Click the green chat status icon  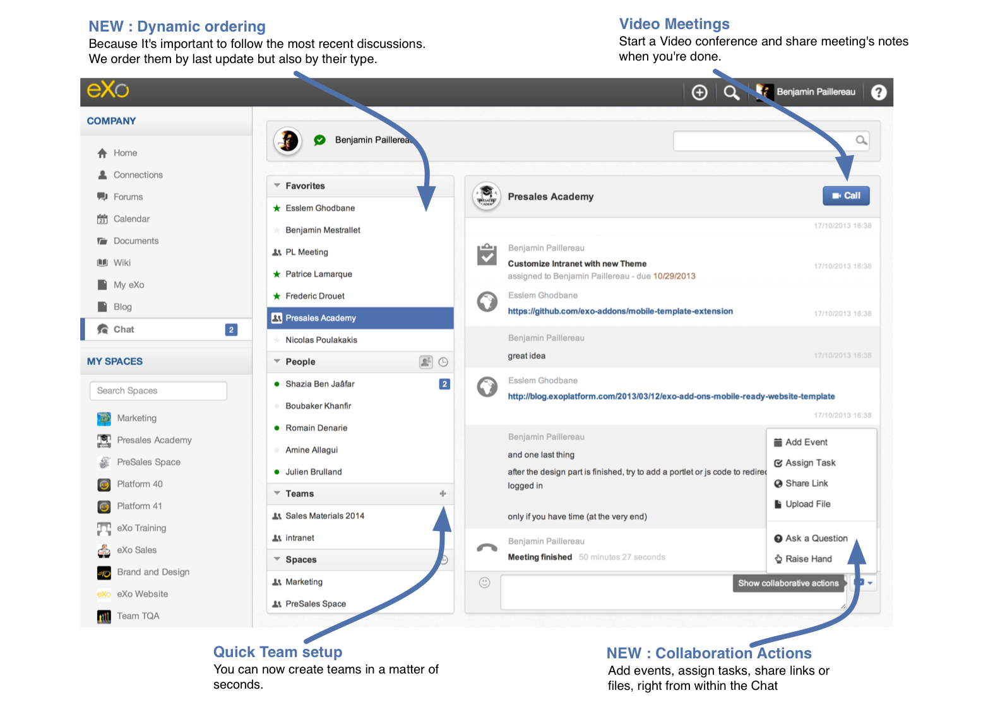(320, 140)
